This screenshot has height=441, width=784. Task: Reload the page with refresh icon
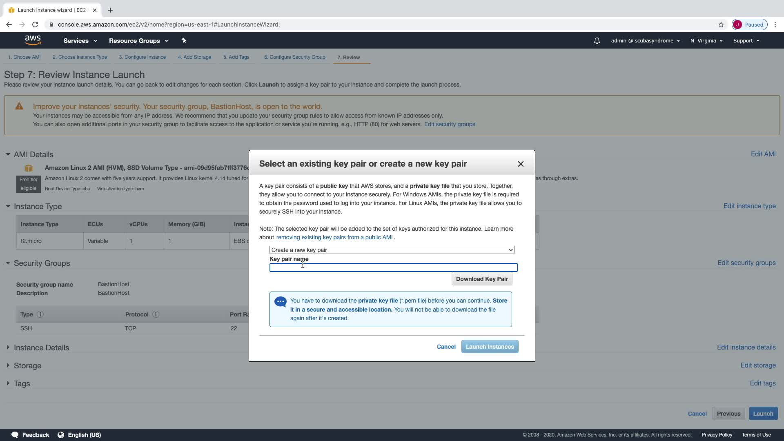coord(35,24)
